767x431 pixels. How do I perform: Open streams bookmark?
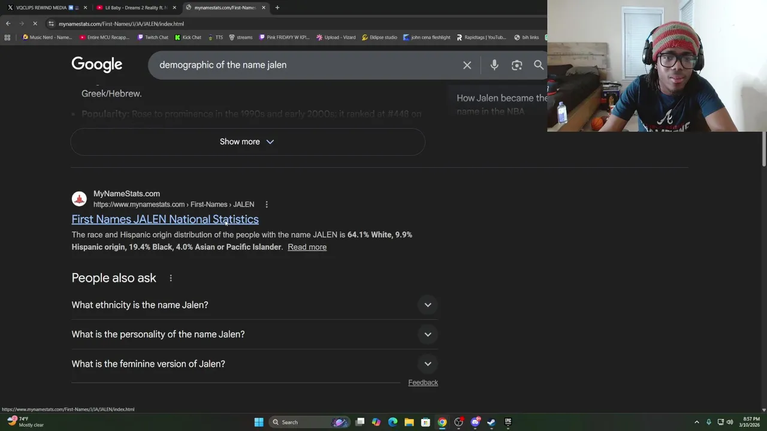click(x=240, y=37)
